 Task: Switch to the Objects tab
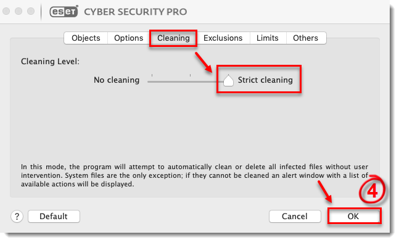(x=86, y=38)
